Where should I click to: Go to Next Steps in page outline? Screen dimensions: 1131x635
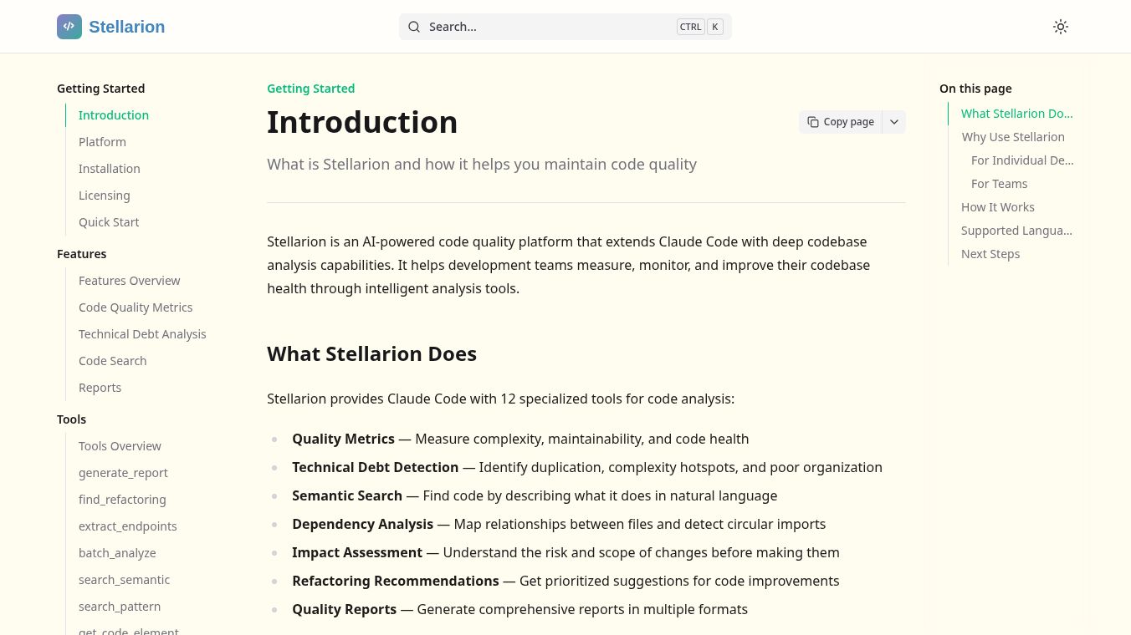990,254
